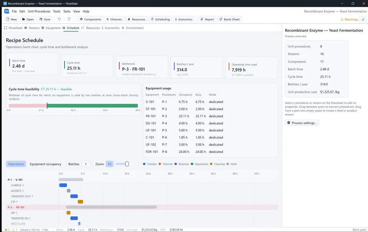Select the Schedule tab
Screen dimensions: 368x232
click(71, 28)
